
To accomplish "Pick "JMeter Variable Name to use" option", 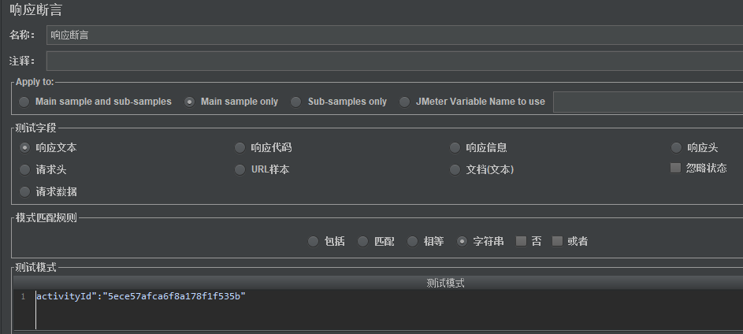I will tap(405, 102).
